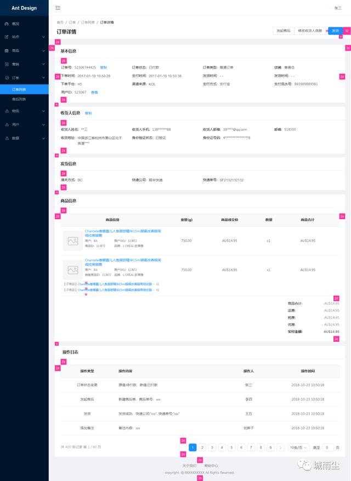Screen dimensions: 351x481
Task: Select the 商品 menu icon in sidebar
Action: (x=7, y=50)
